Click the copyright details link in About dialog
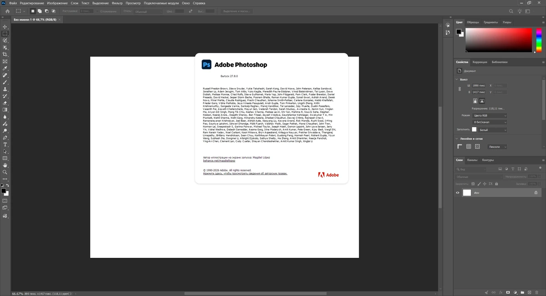Screen dimensions: 546x296 (x=245, y=173)
